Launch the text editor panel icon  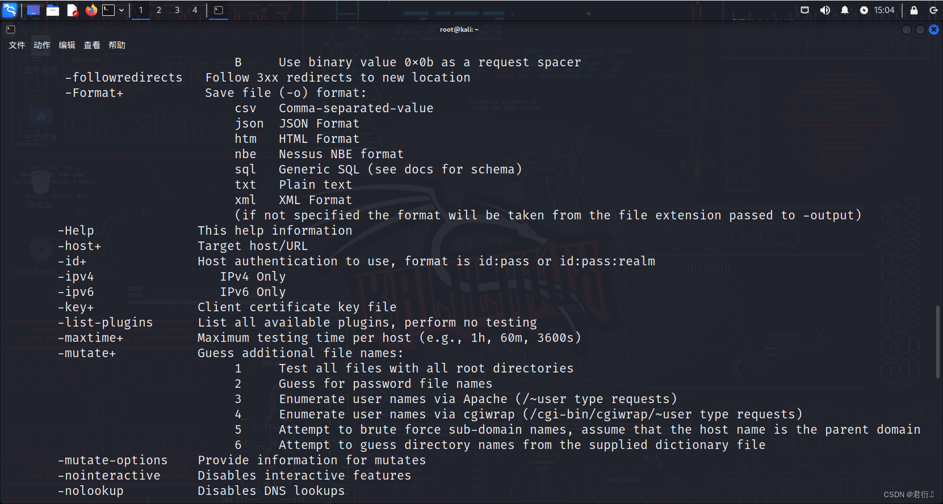point(72,10)
